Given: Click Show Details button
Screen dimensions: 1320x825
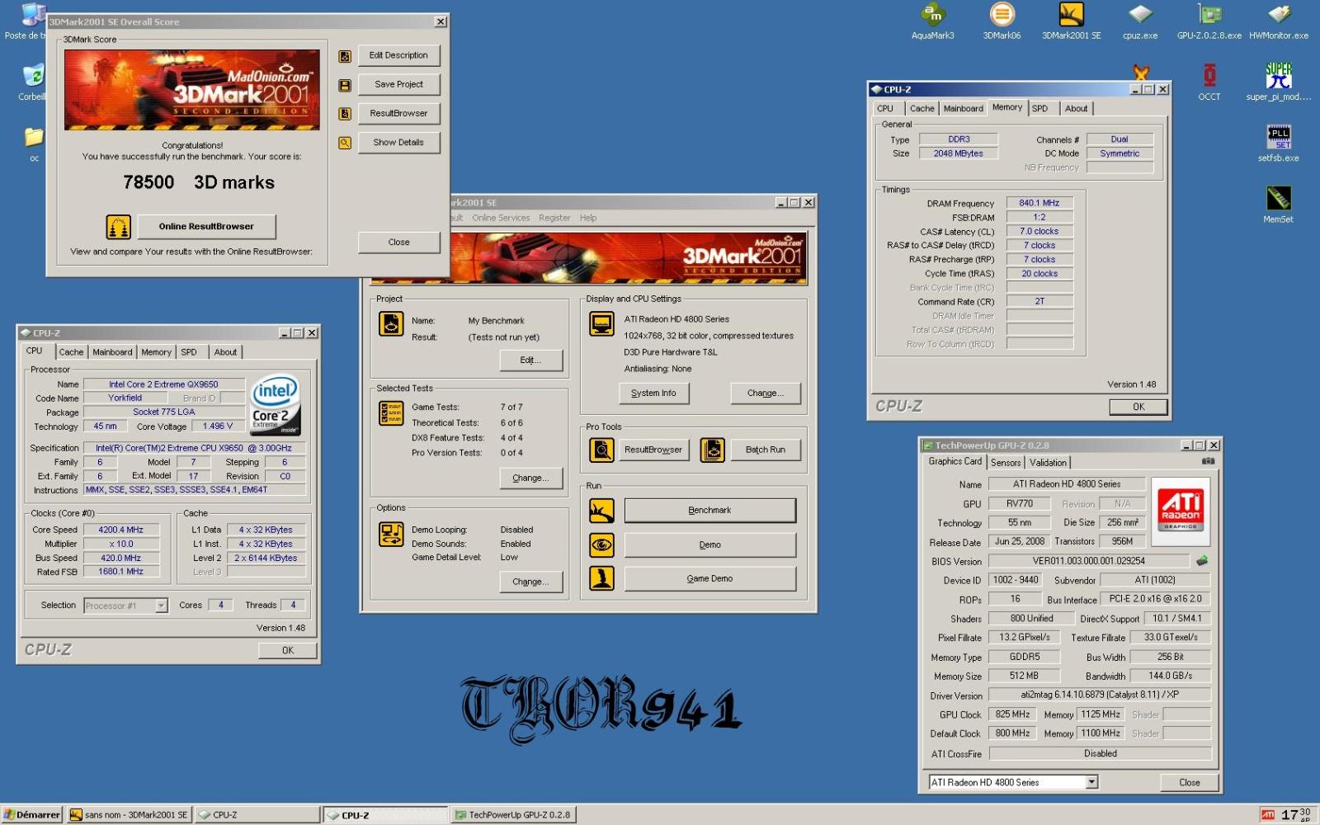Looking at the screenshot, I should 398,143.
